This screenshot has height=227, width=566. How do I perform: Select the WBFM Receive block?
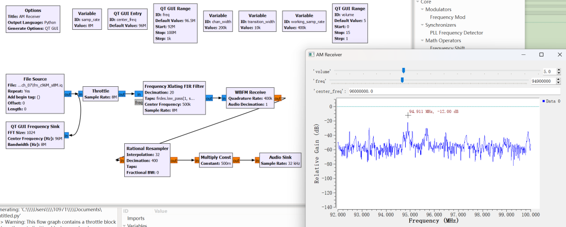[250, 98]
